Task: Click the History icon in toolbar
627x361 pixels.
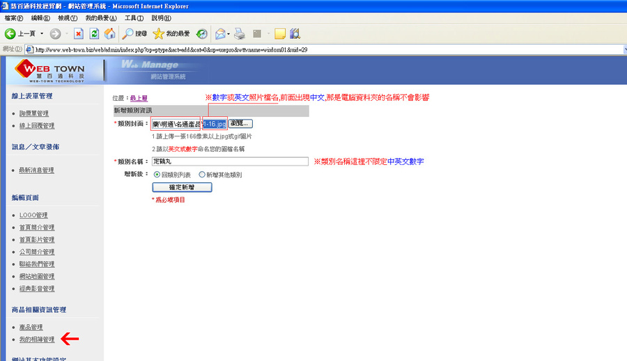Action: (x=202, y=34)
